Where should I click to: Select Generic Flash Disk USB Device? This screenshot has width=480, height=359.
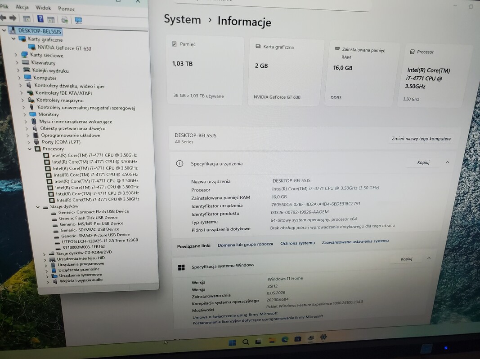tap(88, 218)
